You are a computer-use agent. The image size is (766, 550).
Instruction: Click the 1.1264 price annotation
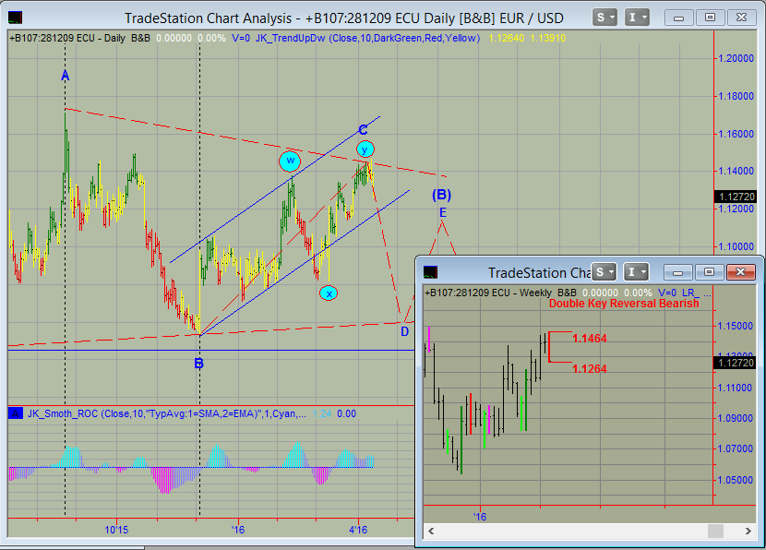click(589, 369)
